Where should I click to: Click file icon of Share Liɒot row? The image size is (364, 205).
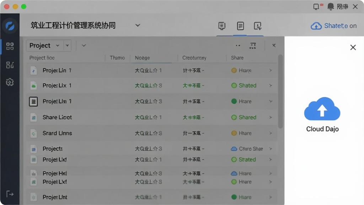[33, 117]
